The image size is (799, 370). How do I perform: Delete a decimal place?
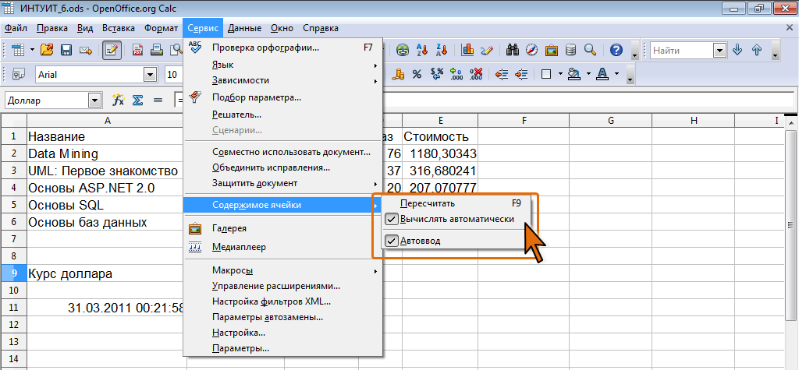pos(475,75)
